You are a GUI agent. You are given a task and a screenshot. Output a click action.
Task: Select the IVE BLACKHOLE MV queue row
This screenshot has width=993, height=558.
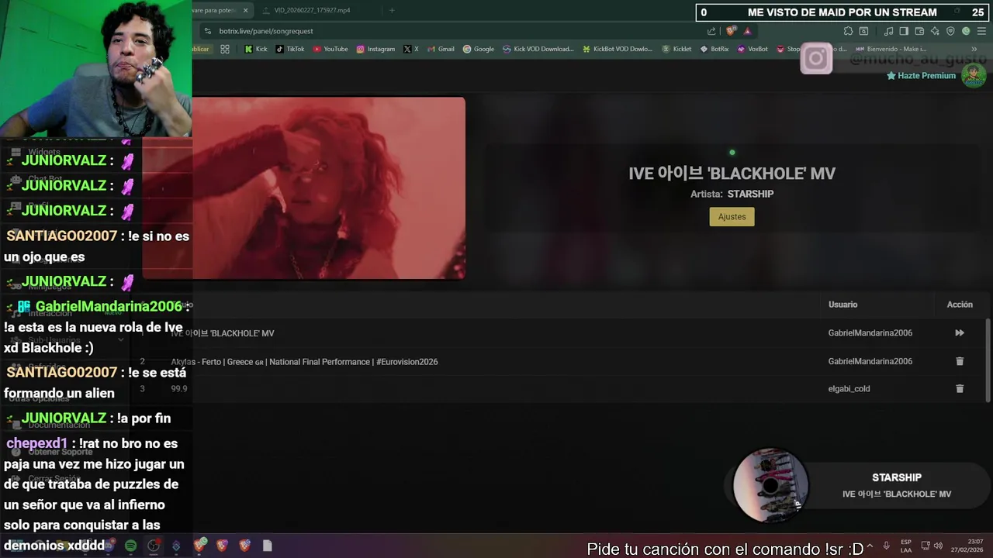click(559, 333)
